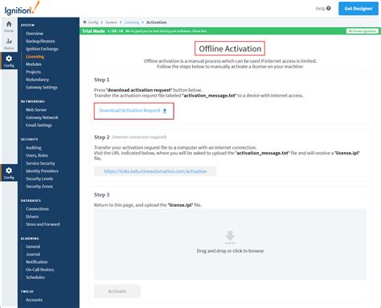
Task: Click the Help question mark icon
Action: pos(329,8)
